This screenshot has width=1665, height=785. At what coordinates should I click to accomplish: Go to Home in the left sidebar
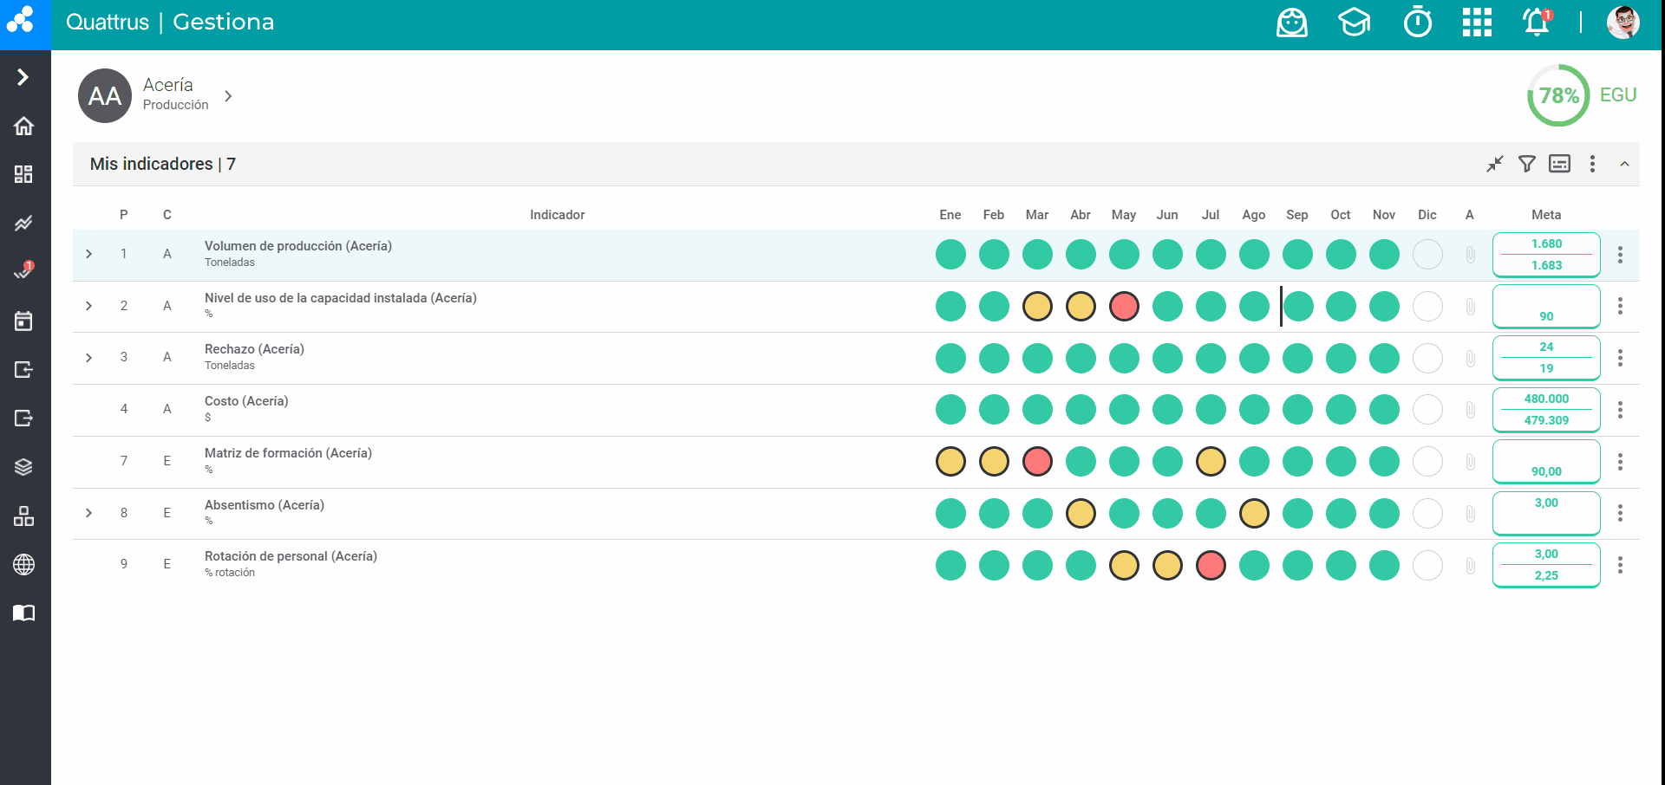tap(24, 127)
